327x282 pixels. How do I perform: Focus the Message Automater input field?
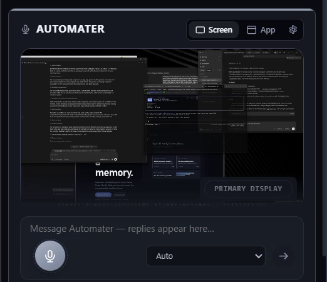[x=162, y=229]
